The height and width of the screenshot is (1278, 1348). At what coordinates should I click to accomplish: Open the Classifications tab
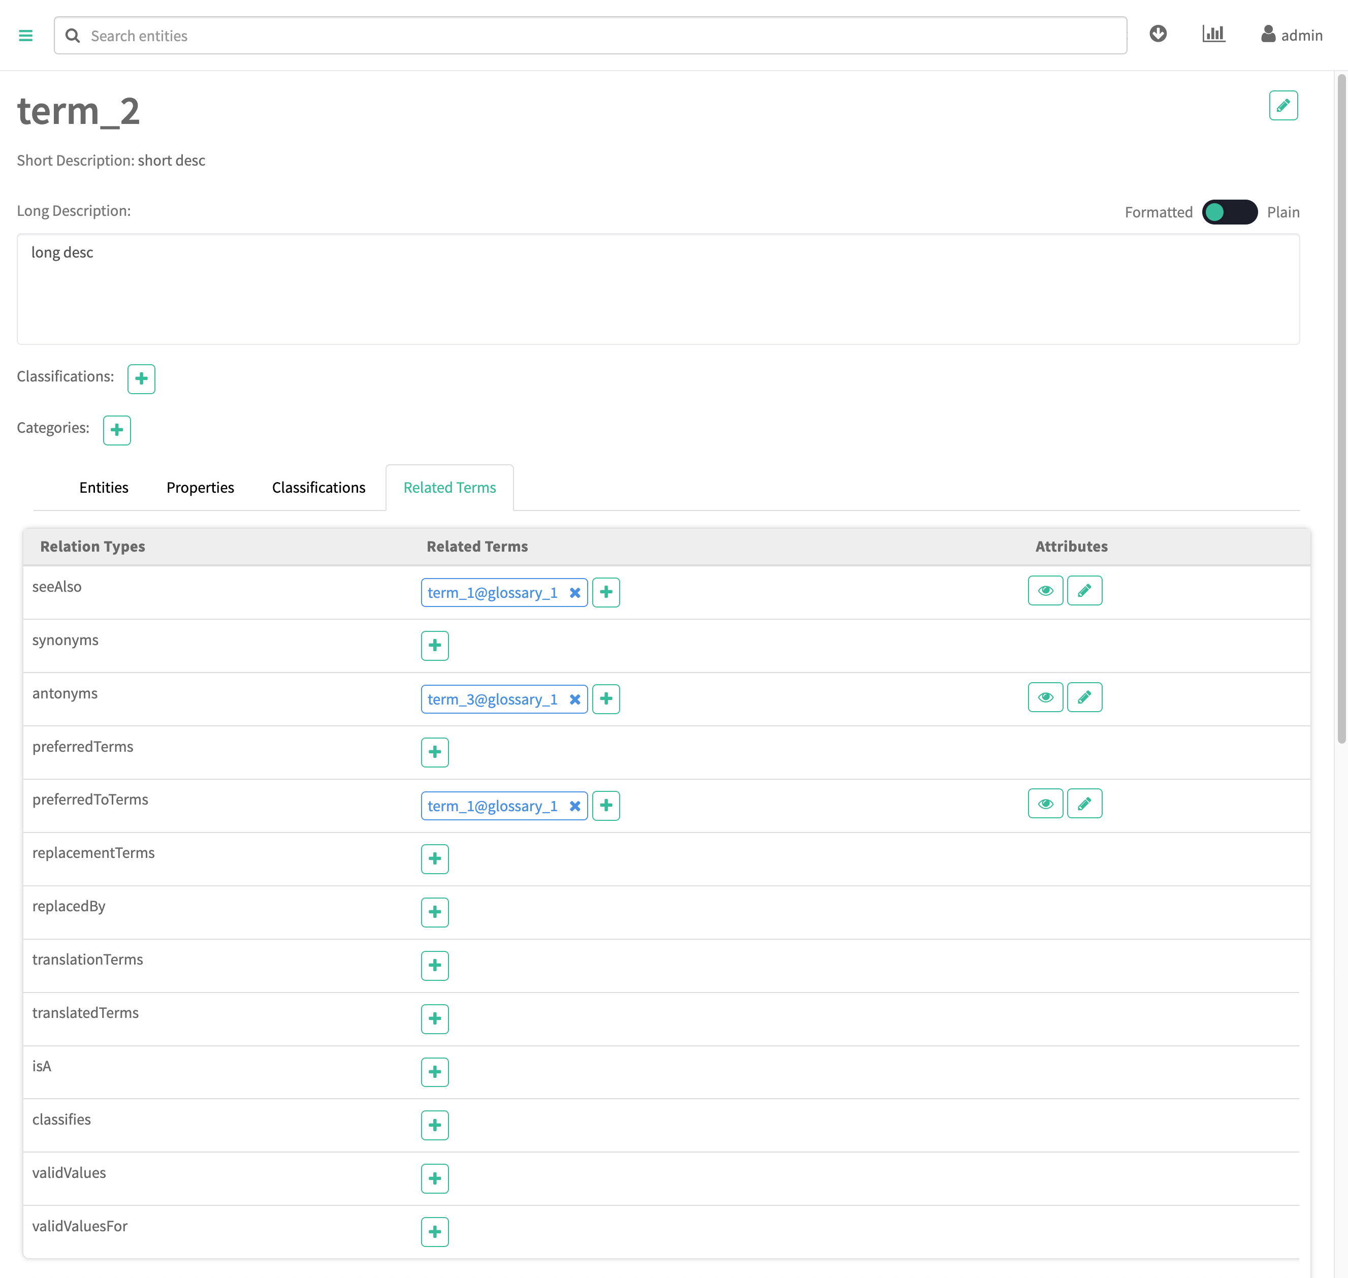coord(319,488)
